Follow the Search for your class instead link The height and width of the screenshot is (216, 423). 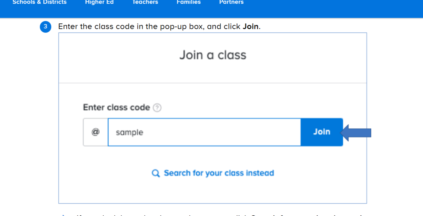(219, 173)
